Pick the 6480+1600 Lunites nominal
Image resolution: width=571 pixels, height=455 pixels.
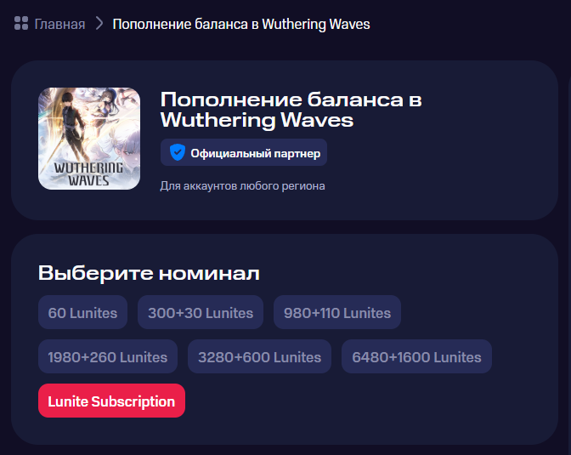416,356
